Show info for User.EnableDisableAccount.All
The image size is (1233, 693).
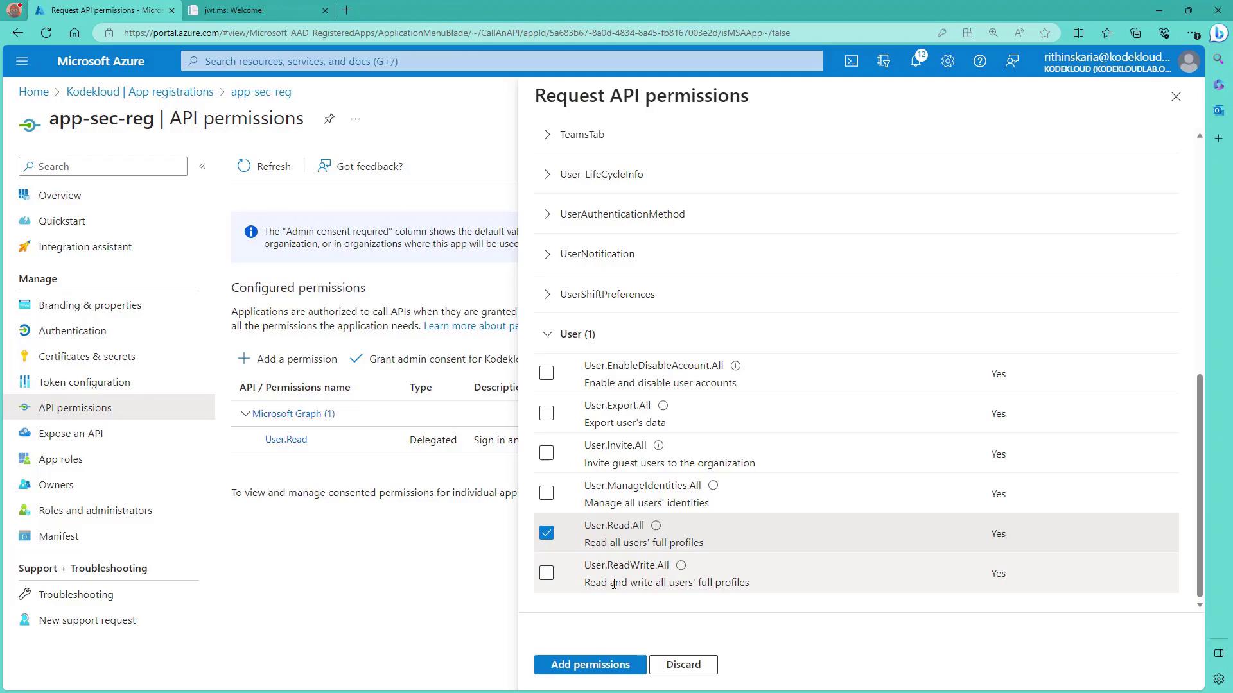[736, 366]
